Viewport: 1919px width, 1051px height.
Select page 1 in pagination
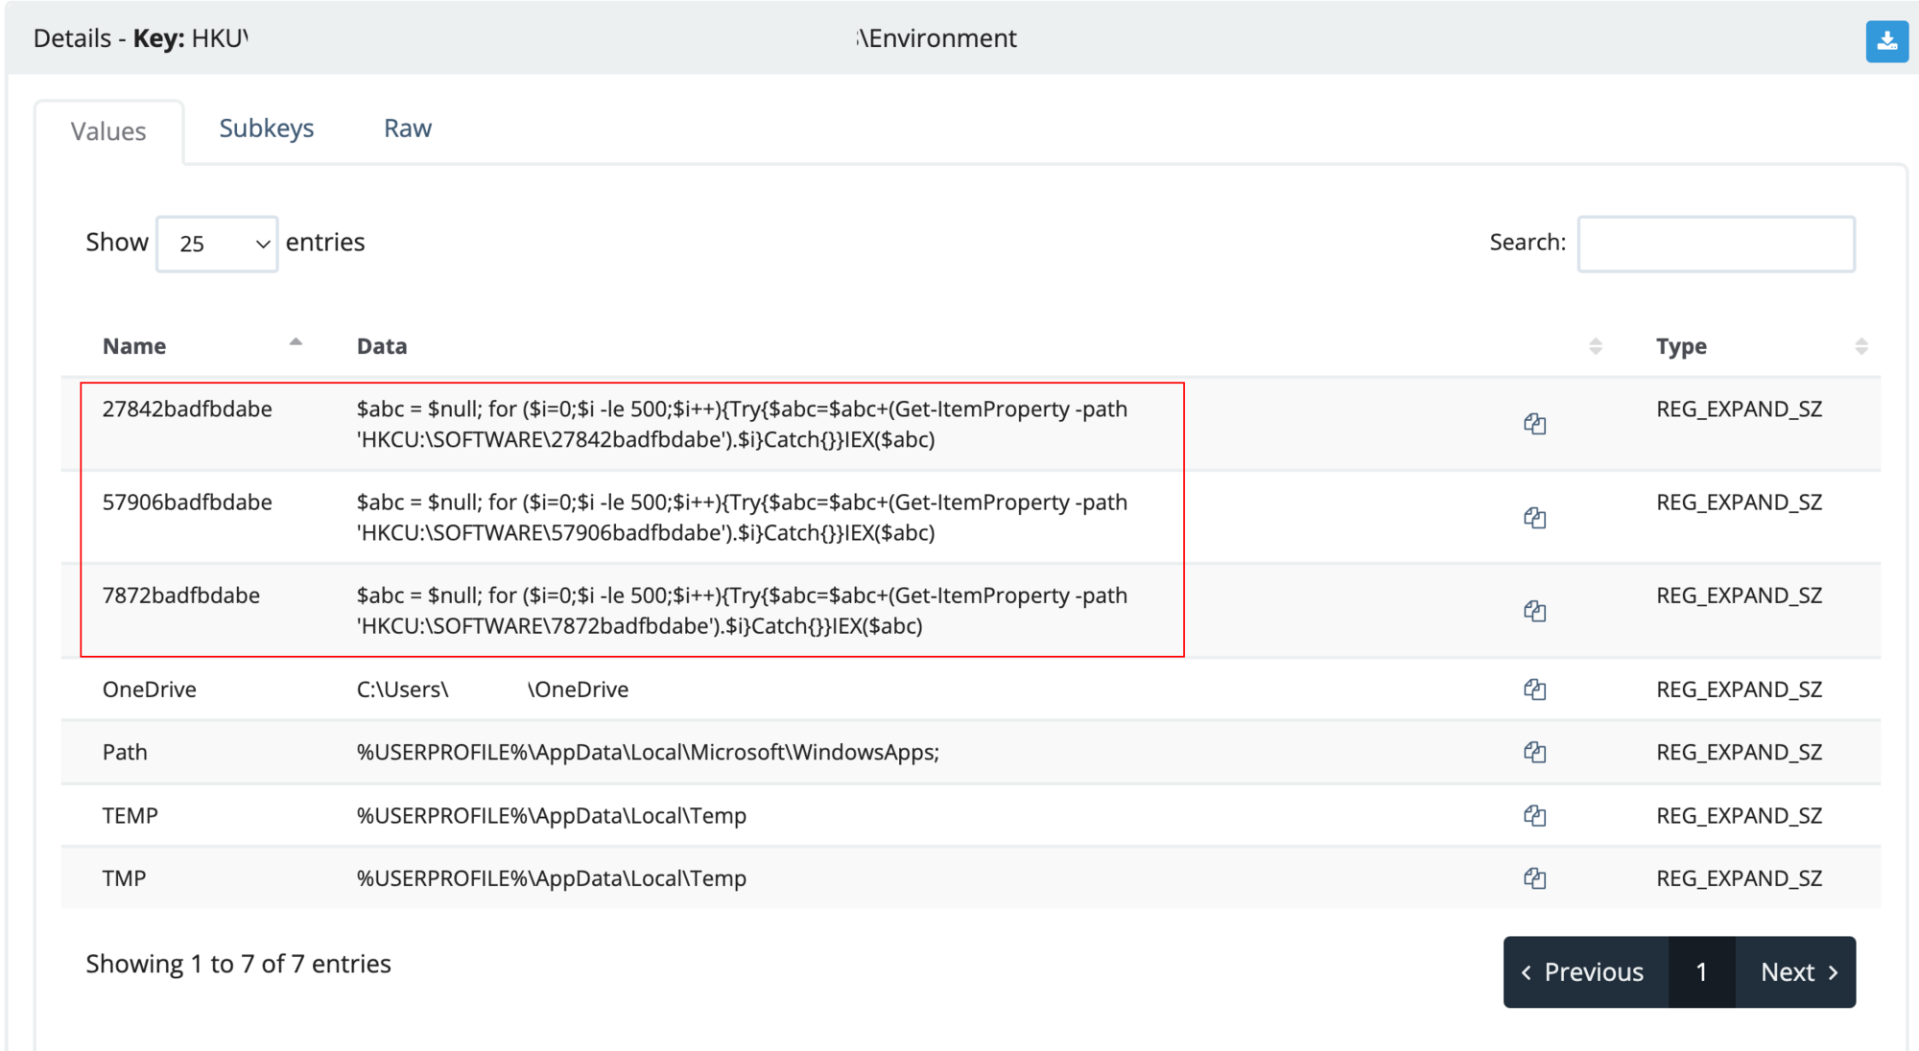point(1701,972)
